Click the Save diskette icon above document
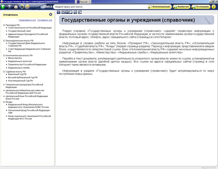Screen dimensions: 218x169 point(63,12)
